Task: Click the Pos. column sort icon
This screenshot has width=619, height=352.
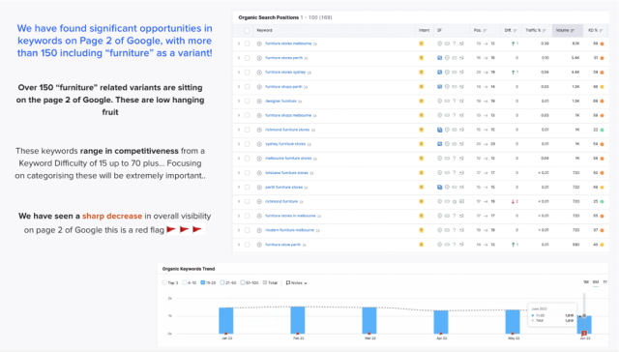Action: 485,30
